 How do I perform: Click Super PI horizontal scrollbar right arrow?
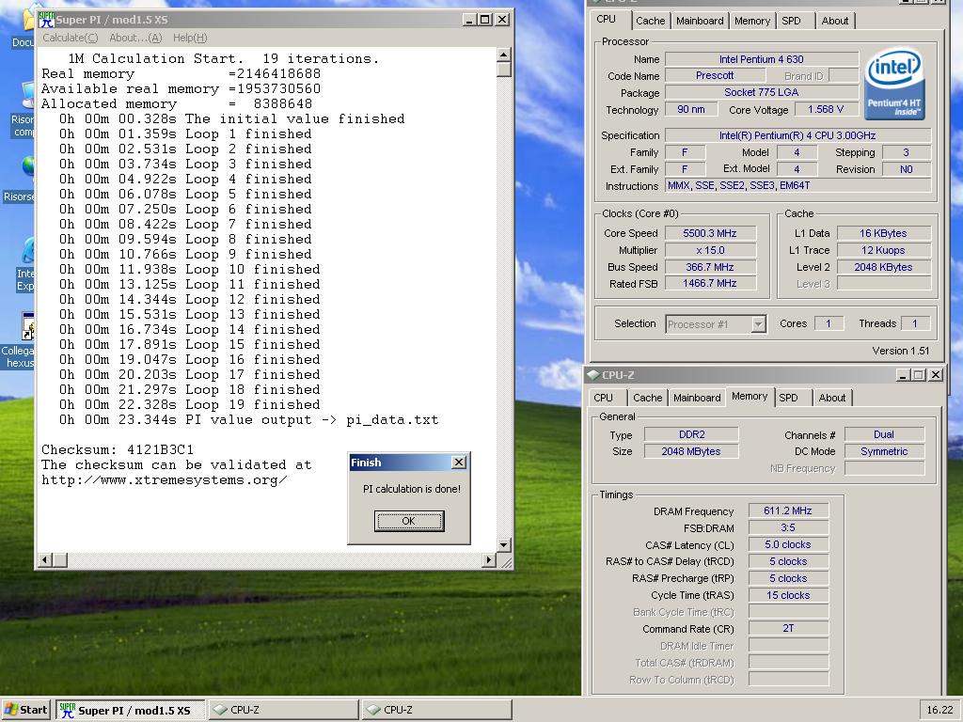pyautogui.click(x=489, y=559)
